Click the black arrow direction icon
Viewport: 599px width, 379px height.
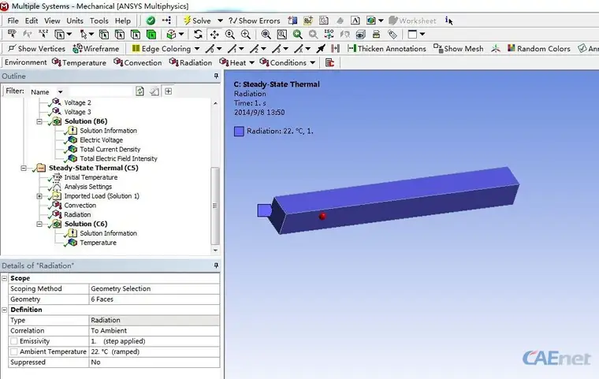pos(321,49)
